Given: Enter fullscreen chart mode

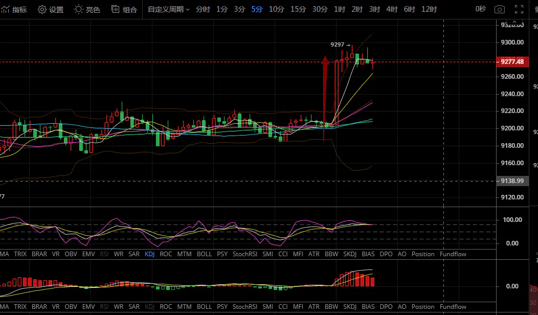Looking at the screenshot, I should (x=519, y=9).
